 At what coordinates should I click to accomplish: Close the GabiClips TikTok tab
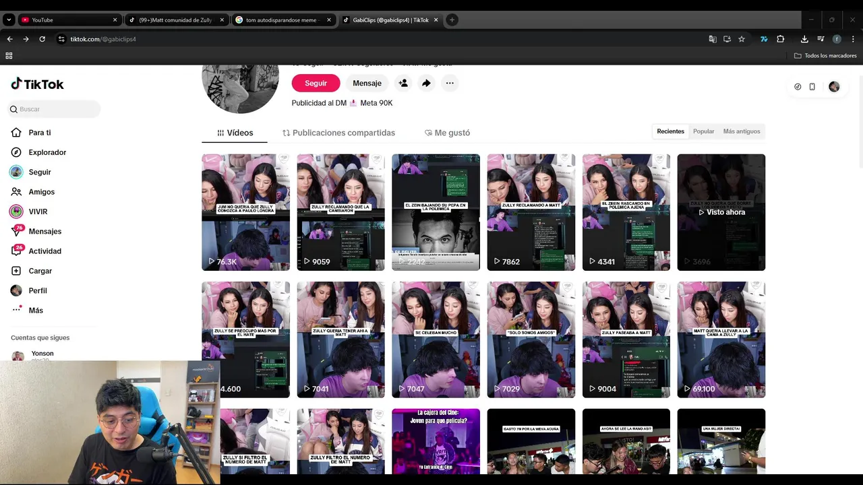436,20
